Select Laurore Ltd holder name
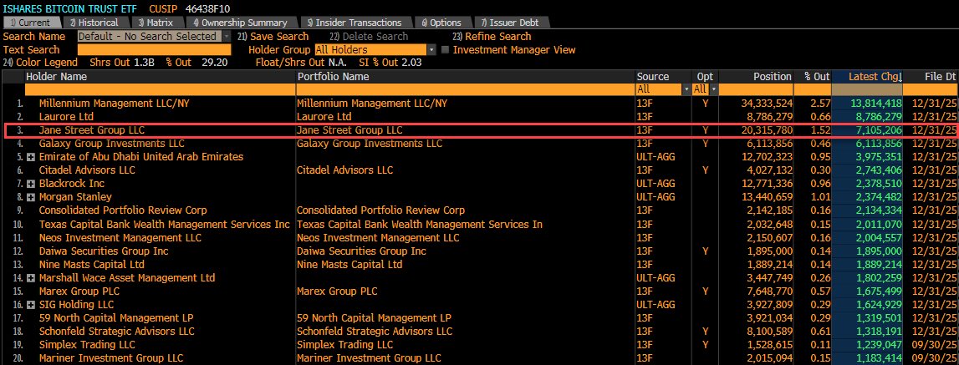Image resolution: width=959 pixels, height=365 pixels. [x=67, y=117]
